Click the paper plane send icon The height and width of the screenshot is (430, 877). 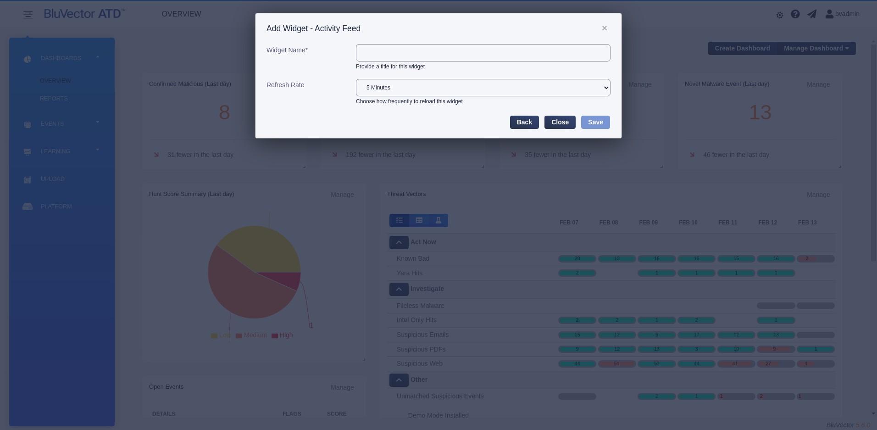click(x=812, y=14)
